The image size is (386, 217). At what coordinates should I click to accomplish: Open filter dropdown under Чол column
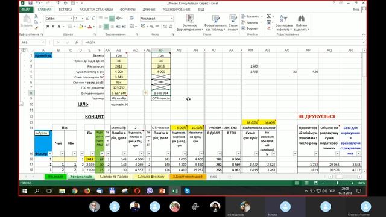pyautogui.click(x=62, y=154)
